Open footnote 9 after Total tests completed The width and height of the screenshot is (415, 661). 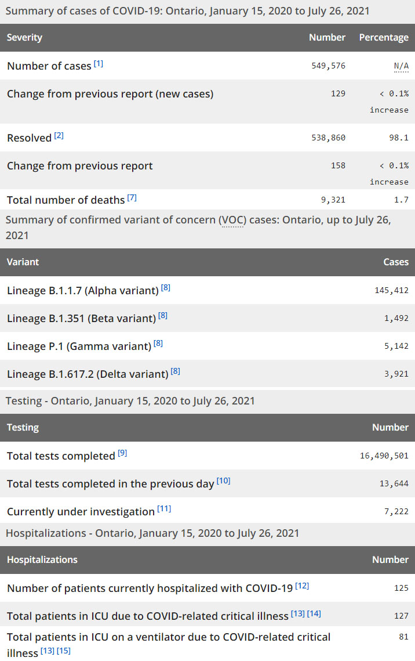coord(122,453)
